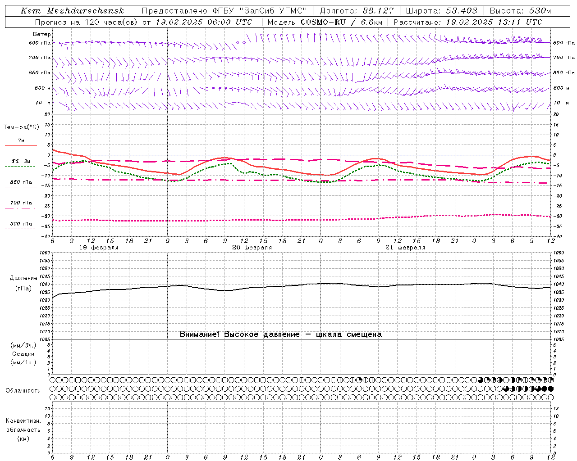Click the calculated time 19.02.2025 13:11 UTC

click(494, 22)
